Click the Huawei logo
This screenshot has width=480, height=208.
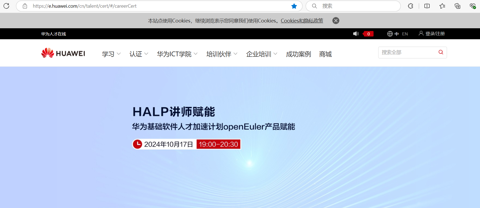pos(63,53)
